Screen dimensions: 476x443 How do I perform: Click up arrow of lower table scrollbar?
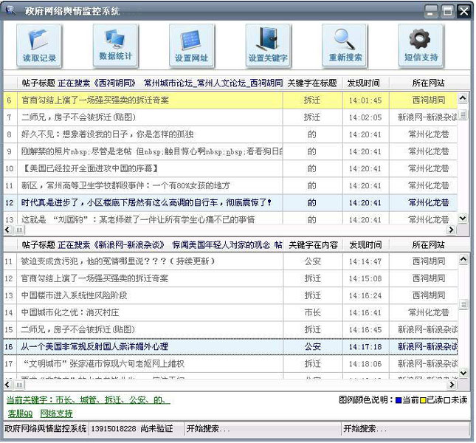(463, 259)
